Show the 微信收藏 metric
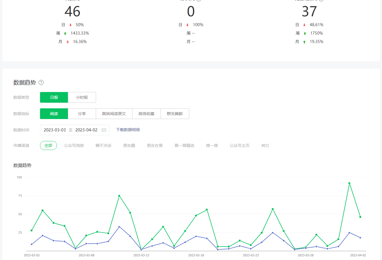 (146, 114)
